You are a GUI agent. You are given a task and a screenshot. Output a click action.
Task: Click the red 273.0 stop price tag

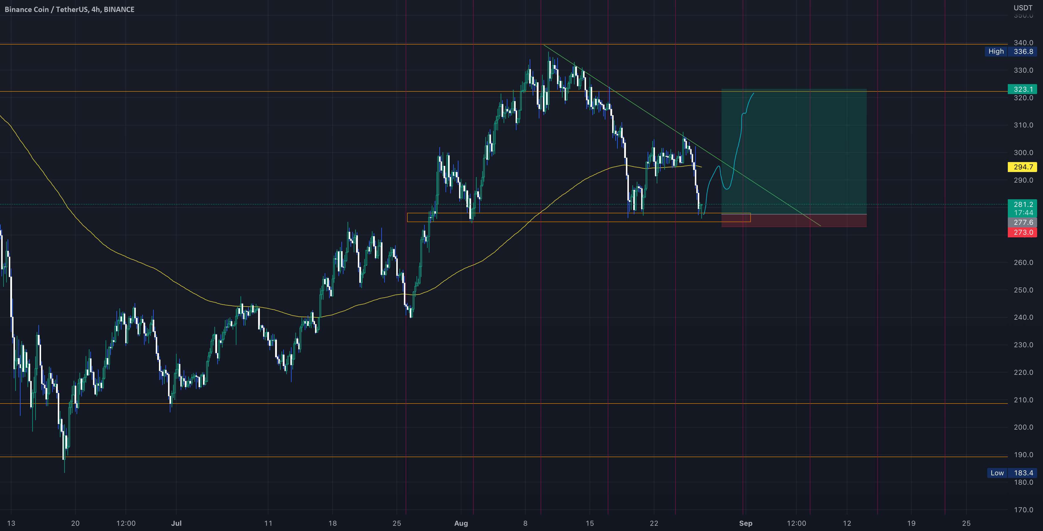(1022, 232)
